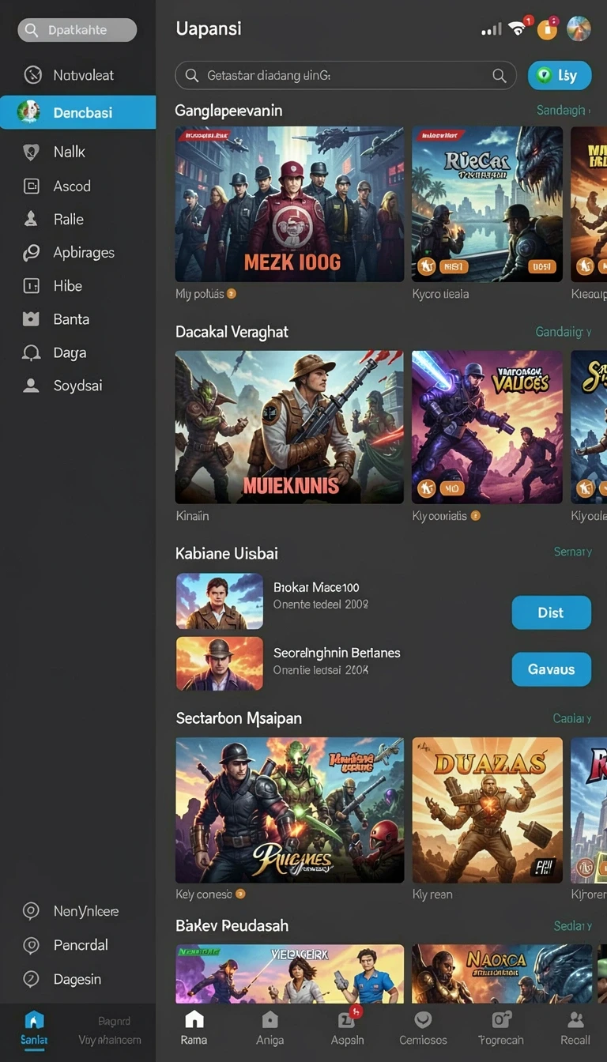Open the Togrecah tab

point(501,1027)
